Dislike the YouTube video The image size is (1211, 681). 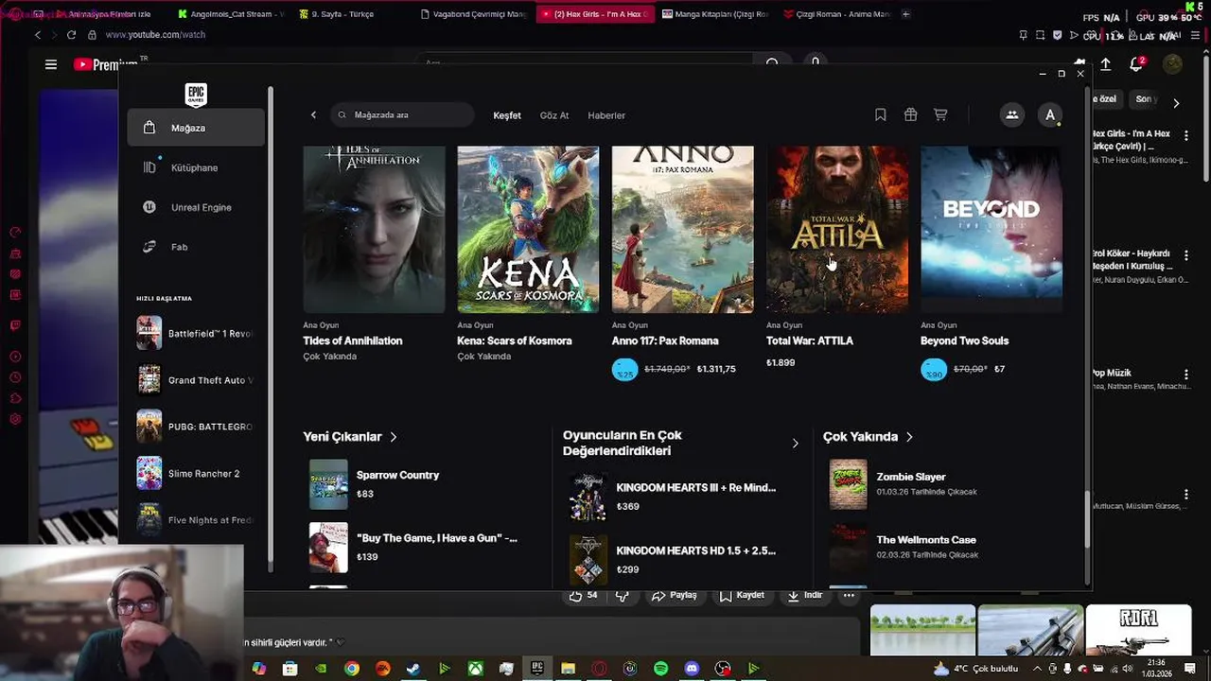[x=623, y=595]
